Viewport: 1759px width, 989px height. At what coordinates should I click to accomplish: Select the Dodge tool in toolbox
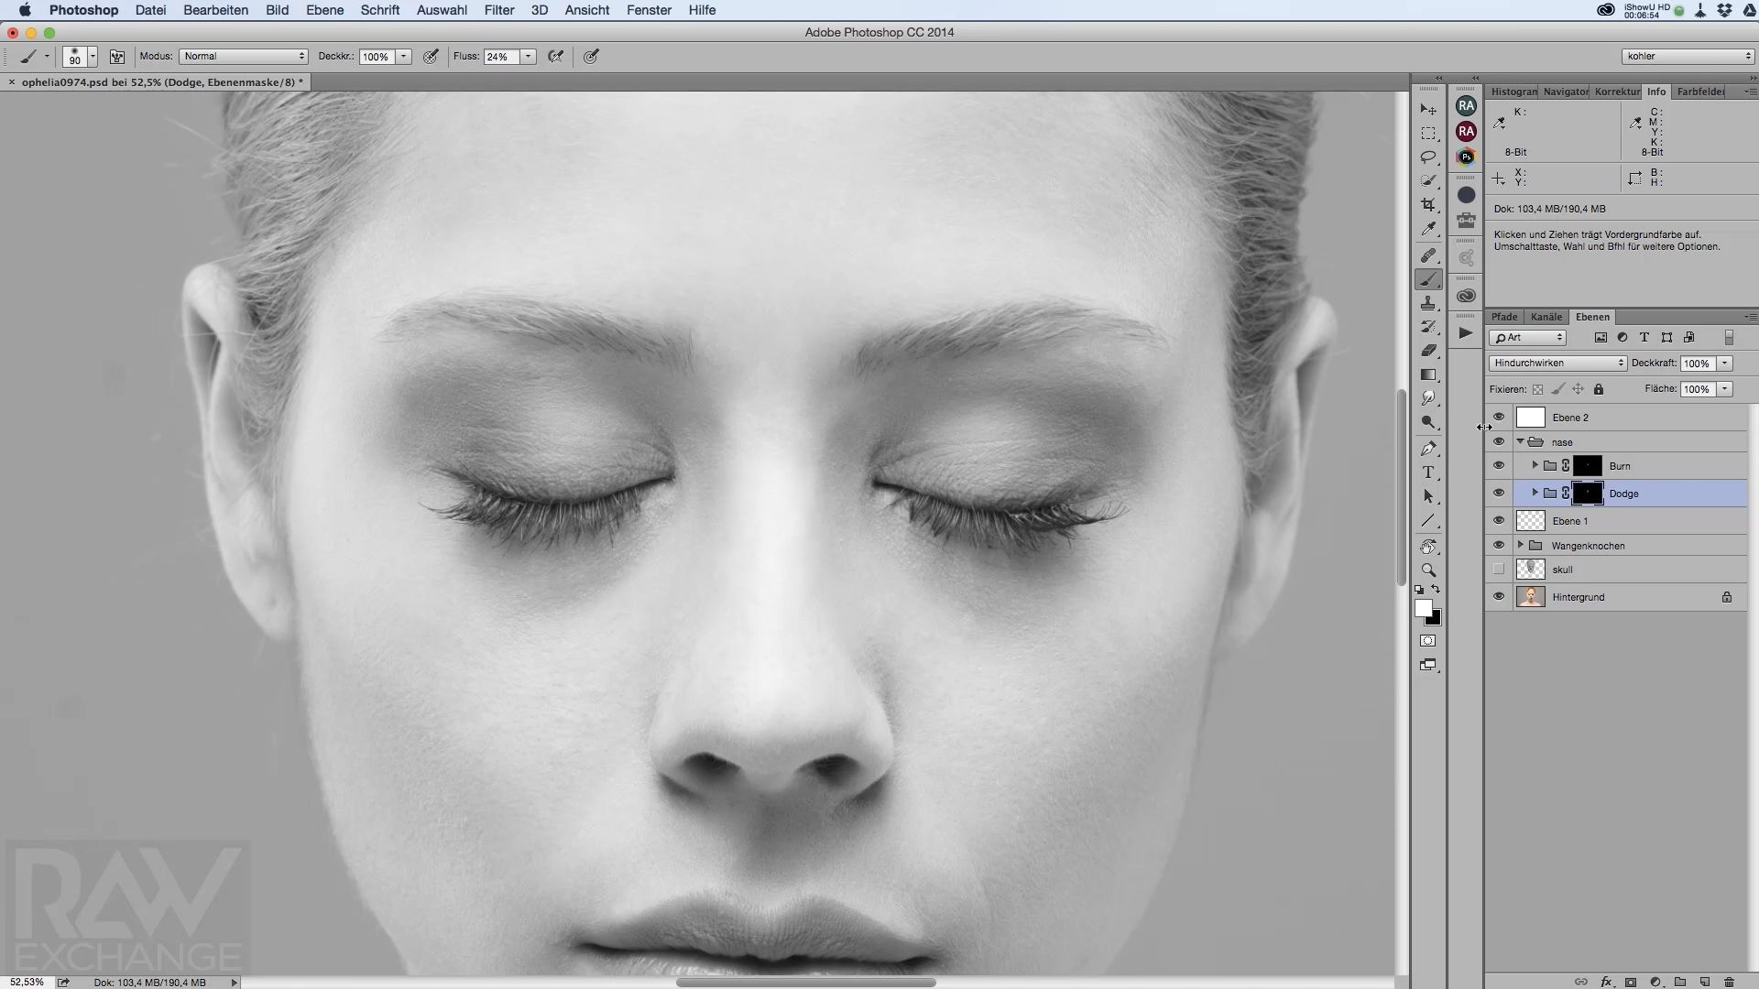point(1427,422)
